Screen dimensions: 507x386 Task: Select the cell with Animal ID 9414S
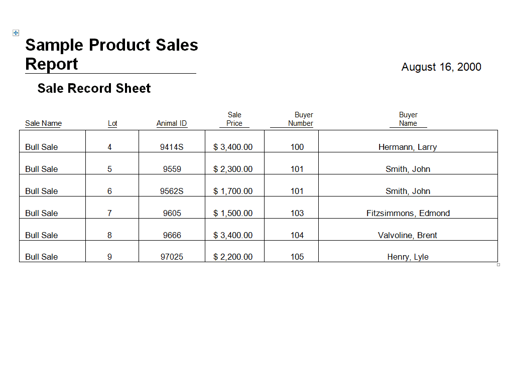coord(172,141)
